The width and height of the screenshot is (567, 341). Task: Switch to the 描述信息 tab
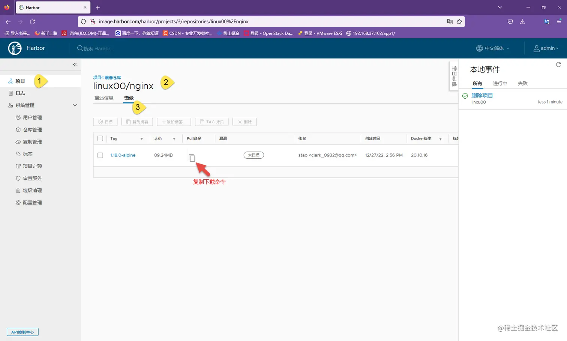pos(104,98)
